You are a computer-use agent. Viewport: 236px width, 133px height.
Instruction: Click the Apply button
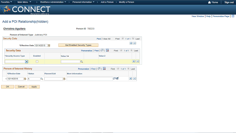34,87
